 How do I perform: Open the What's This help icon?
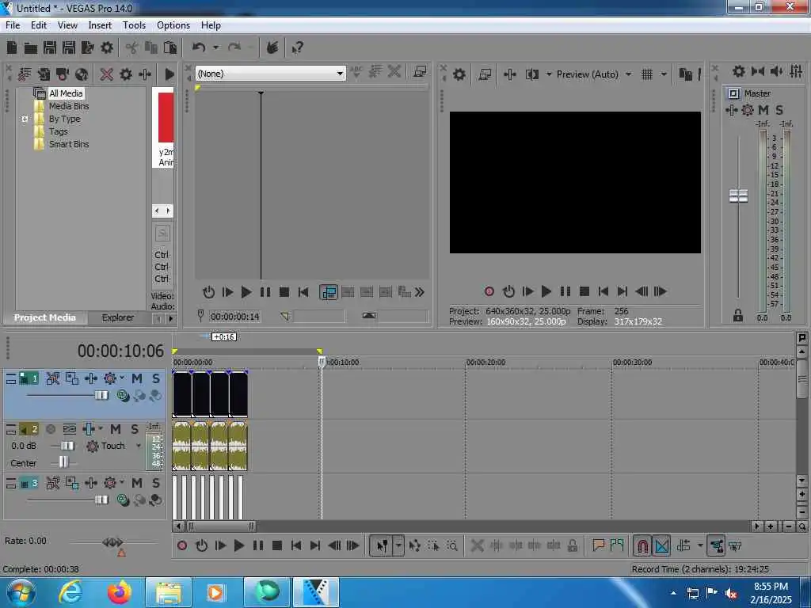pyautogui.click(x=298, y=48)
